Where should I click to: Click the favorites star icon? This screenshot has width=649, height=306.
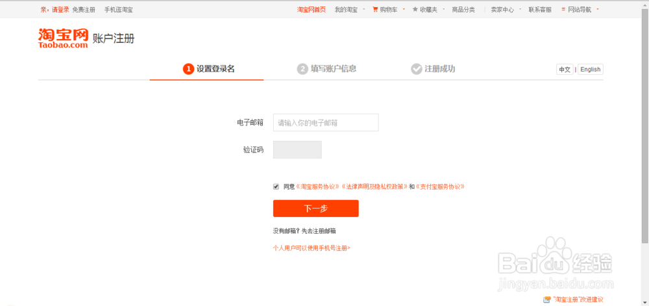point(415,10)
